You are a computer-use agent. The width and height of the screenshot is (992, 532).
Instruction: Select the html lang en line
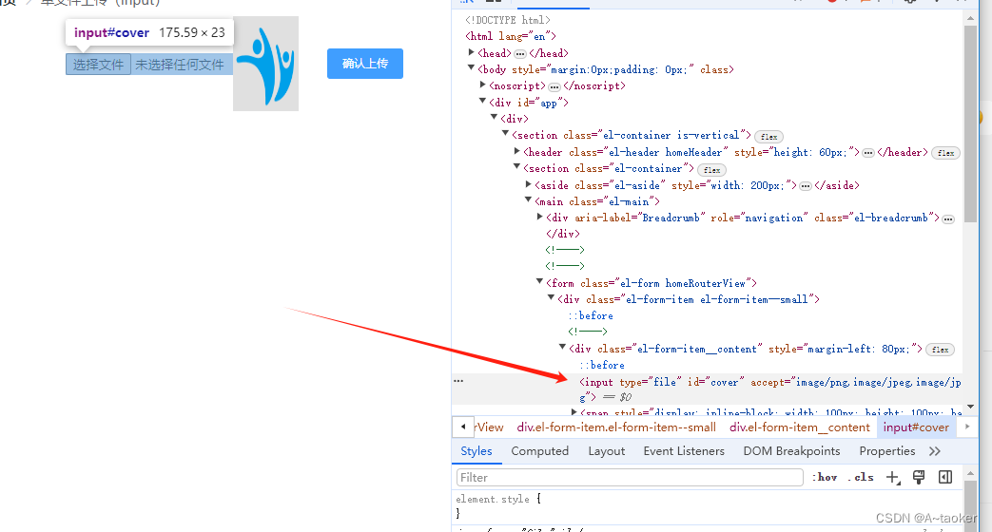tap(511, 37)
